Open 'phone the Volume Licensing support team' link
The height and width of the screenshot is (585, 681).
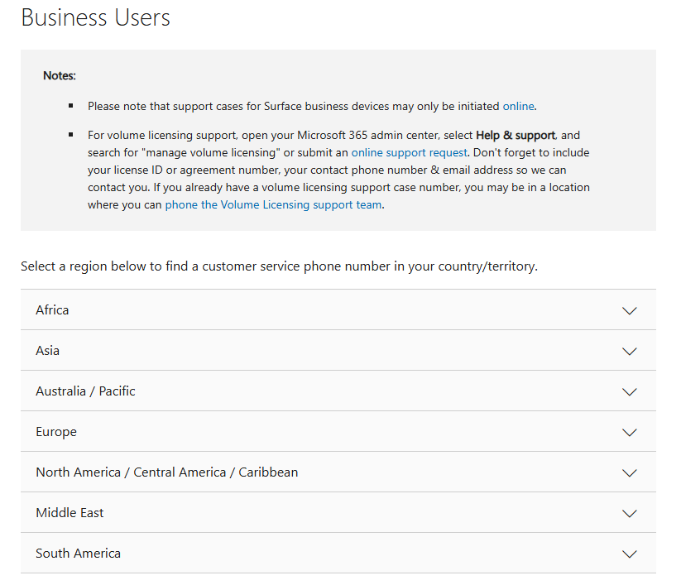point(273,204)
